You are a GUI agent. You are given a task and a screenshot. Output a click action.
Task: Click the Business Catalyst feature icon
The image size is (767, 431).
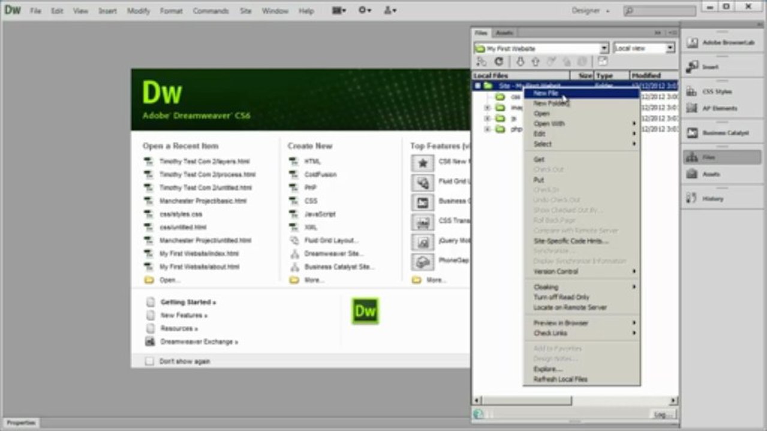(x=423, y=202)
